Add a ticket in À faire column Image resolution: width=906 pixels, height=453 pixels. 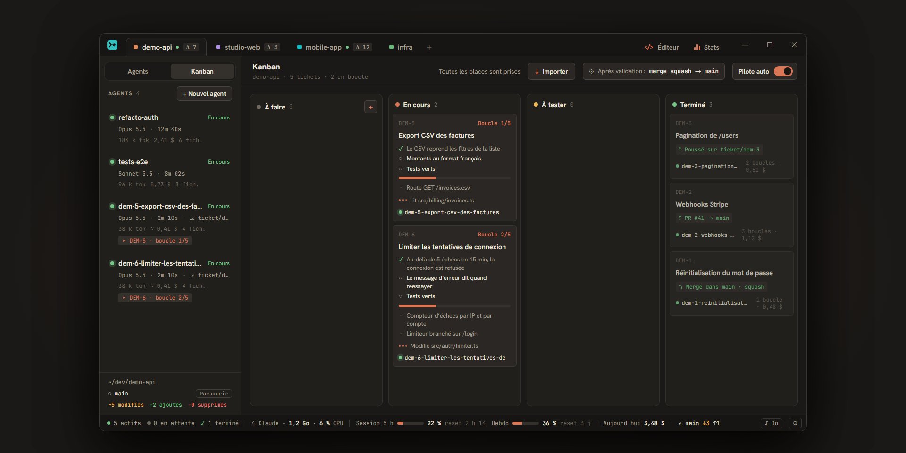[370, 107]
